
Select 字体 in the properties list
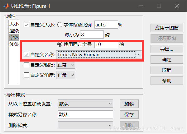tap(14, 38)
